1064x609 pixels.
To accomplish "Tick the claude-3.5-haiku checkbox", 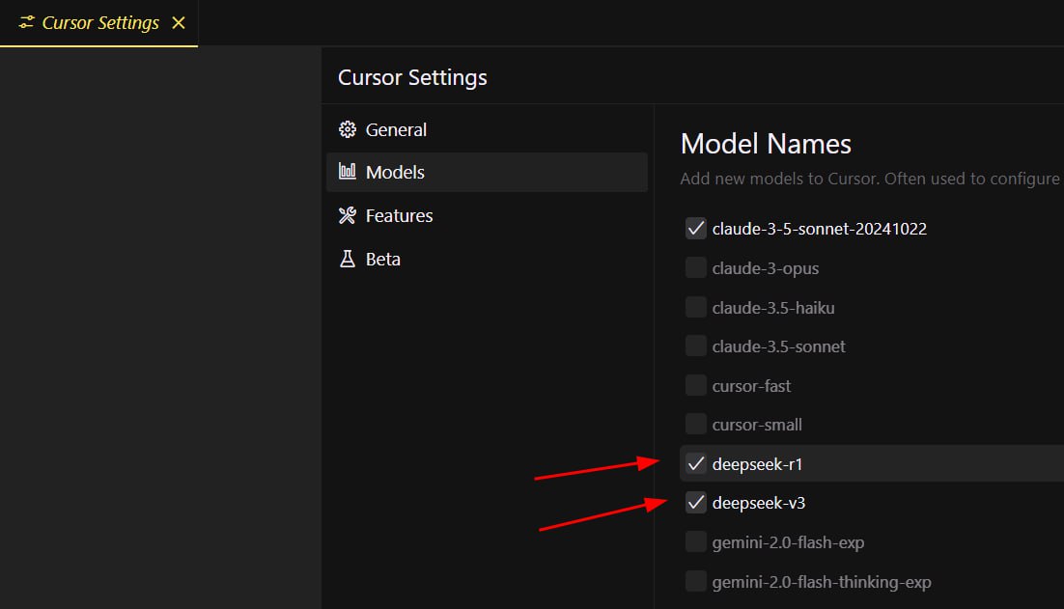I will (x=695, y=308).
